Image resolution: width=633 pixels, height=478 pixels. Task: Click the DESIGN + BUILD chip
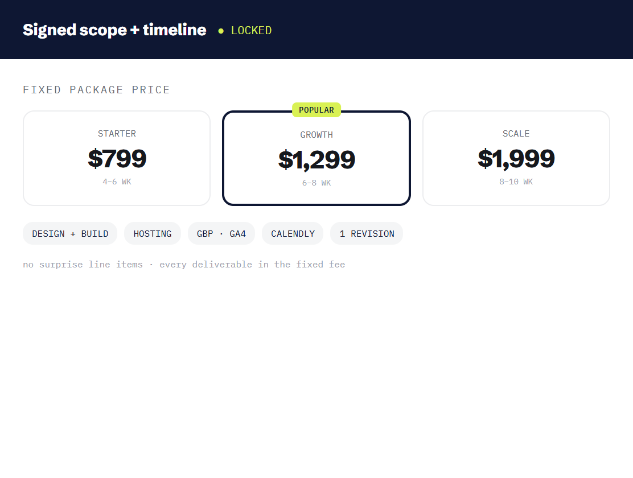pyautogui.click(x=70, y=233)
